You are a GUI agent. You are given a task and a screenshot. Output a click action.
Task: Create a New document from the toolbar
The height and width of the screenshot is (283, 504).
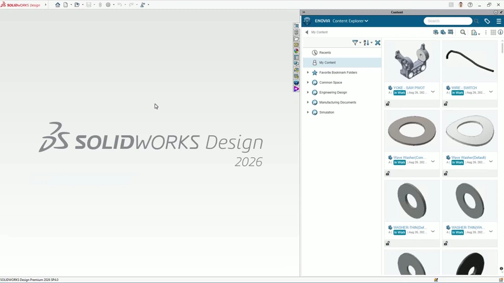(x=66, y=5)
